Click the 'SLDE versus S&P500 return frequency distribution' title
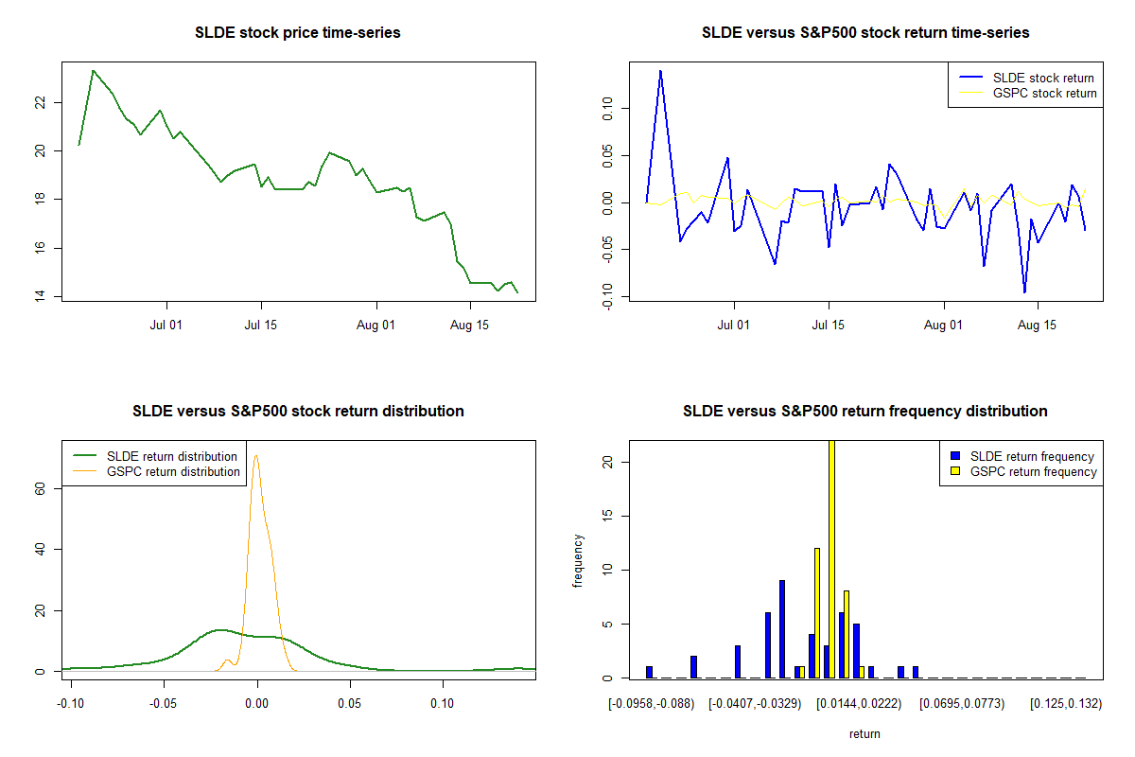The height and width of the screenshot is (757, 1135). pos(865,412)
